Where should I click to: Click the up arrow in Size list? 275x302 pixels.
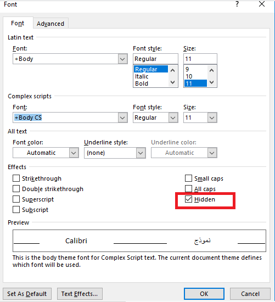tap(212, 70)
